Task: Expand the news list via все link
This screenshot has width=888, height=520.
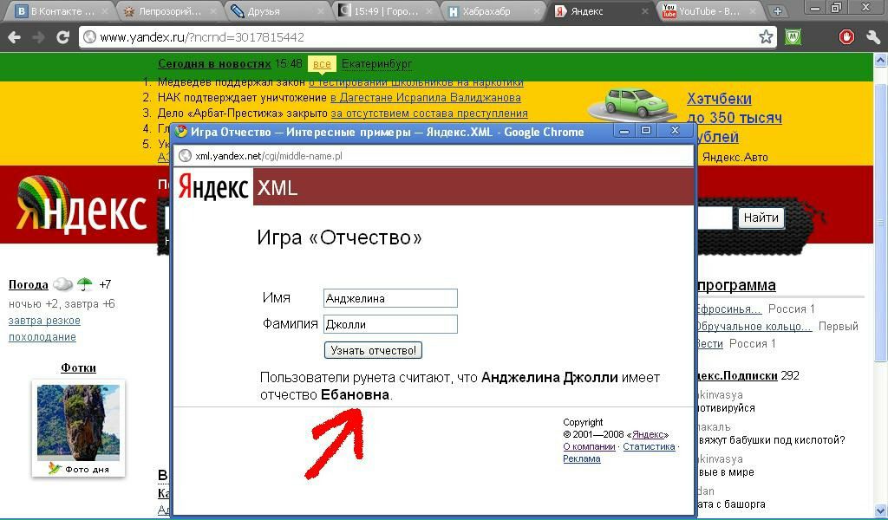Action: coord(322,64)
